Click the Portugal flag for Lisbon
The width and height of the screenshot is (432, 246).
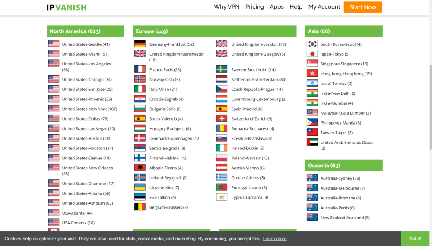222,187
